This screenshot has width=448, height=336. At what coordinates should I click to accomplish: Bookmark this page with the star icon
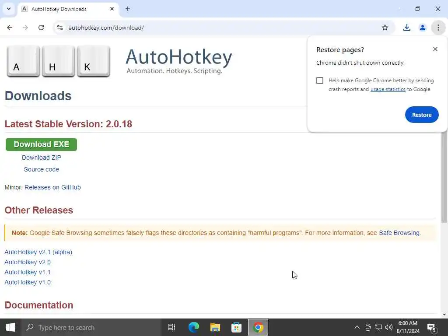click(385, 28)
